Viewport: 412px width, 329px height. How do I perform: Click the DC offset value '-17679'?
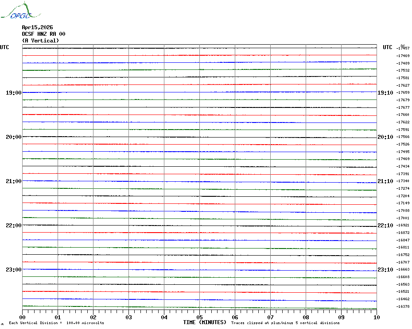(x=403, y=100)
